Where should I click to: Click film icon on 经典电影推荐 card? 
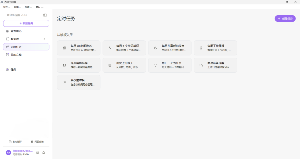click(64, 65)
